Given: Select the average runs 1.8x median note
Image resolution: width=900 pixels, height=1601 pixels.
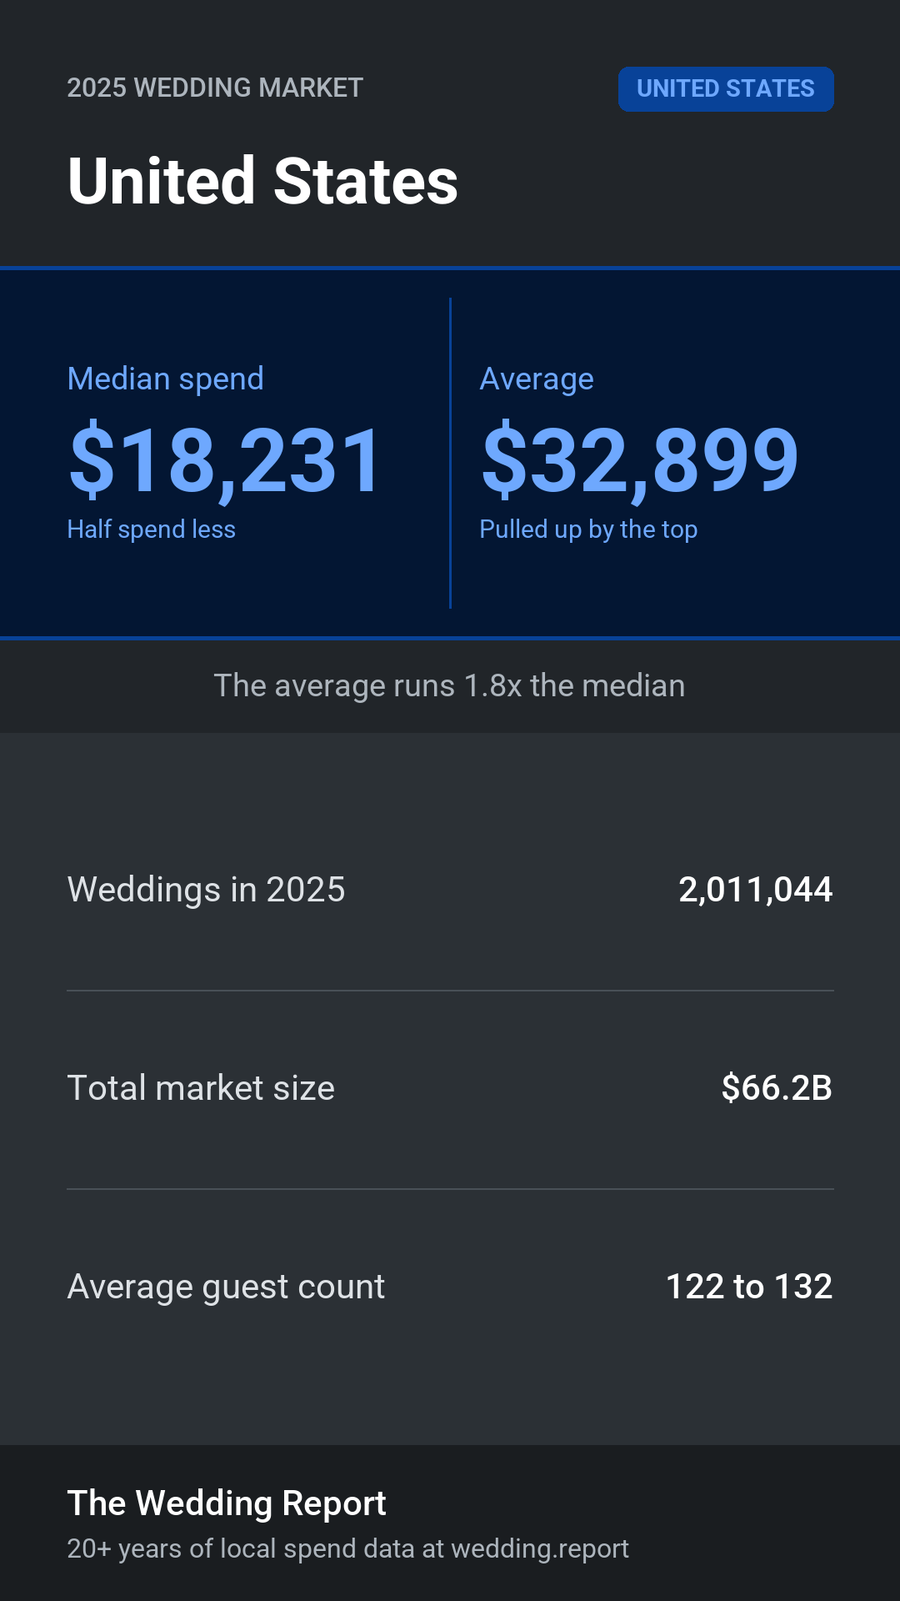Looking at the screenshot, I should coord(450,685).
